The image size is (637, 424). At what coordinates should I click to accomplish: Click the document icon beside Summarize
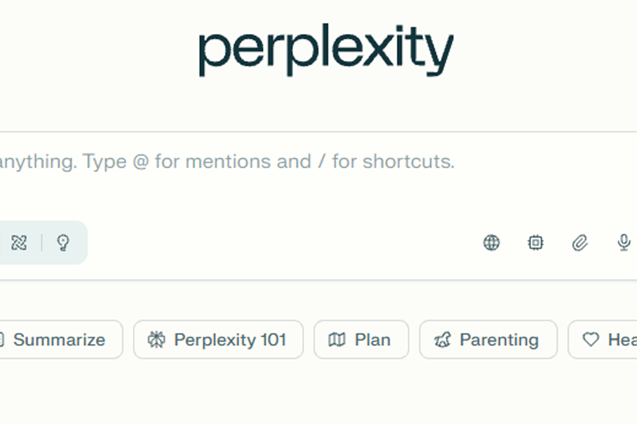pyautogui.click(x=2, y=340)
